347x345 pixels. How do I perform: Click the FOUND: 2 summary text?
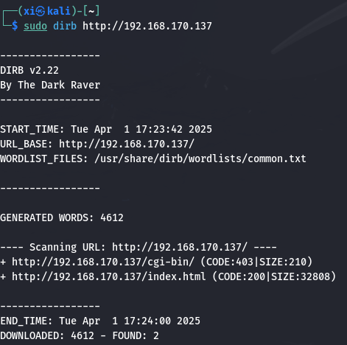click(136, 335)
